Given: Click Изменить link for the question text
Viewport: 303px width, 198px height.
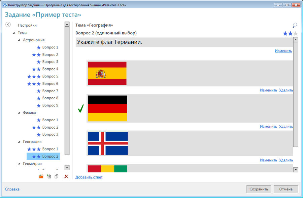Looking at the screenshot, I should [x=283, y=51].
